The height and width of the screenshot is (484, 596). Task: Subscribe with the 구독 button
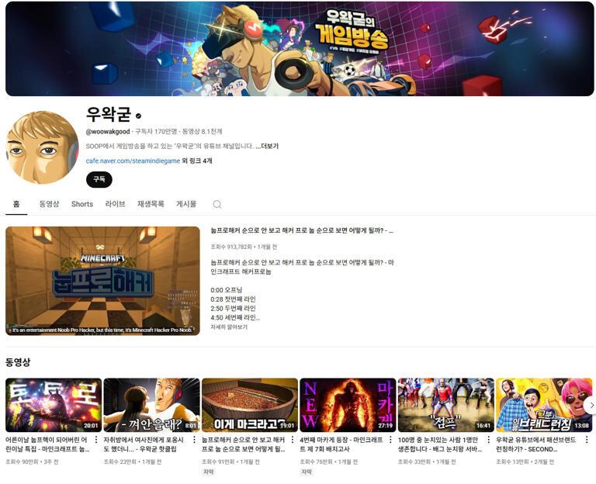(x=99, y=179)
